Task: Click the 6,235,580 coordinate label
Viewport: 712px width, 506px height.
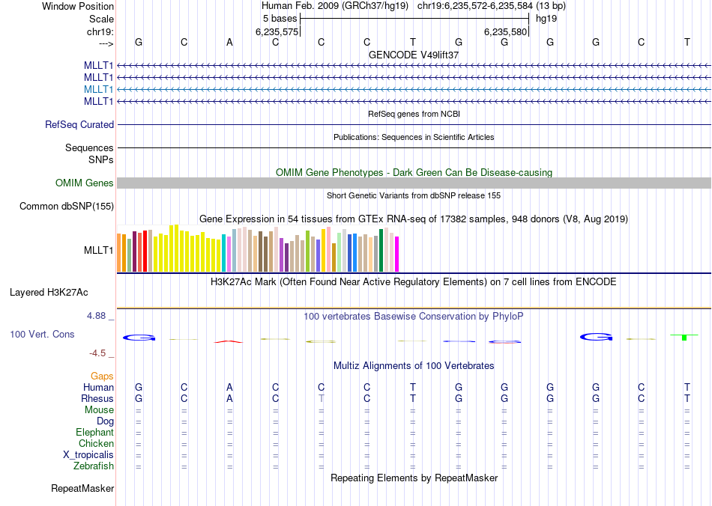Action: coord(505,31)
